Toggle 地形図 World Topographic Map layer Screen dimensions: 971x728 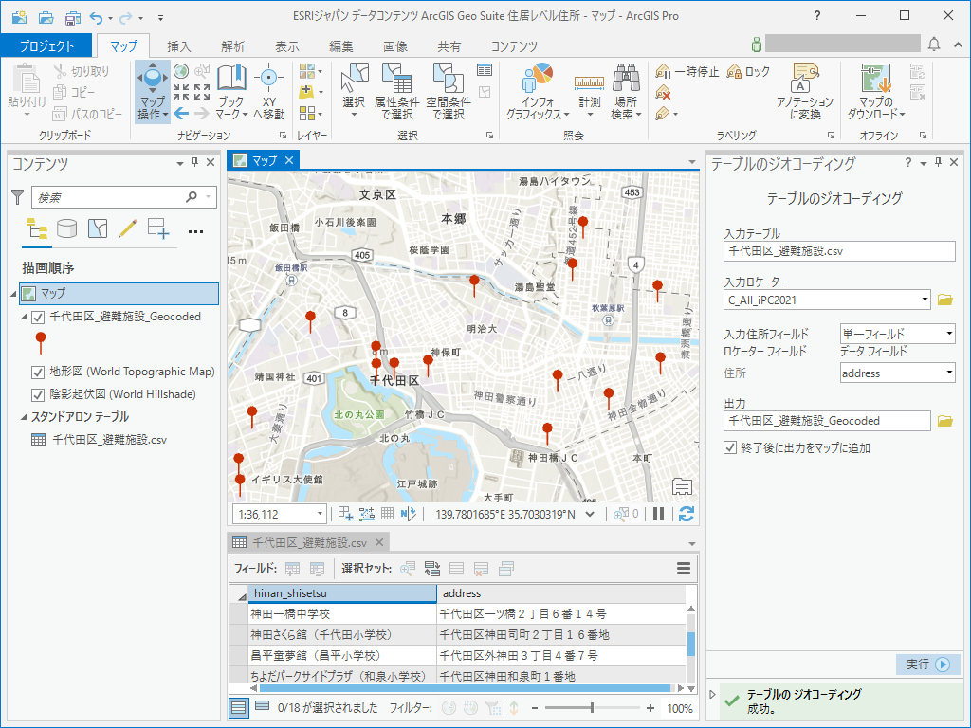38,372
